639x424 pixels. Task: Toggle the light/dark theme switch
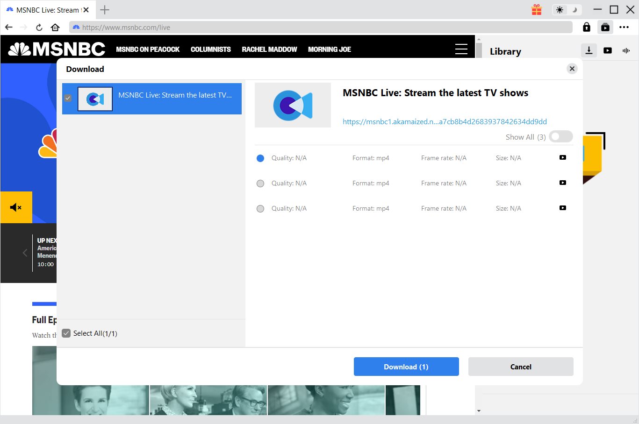coord(566,10)
